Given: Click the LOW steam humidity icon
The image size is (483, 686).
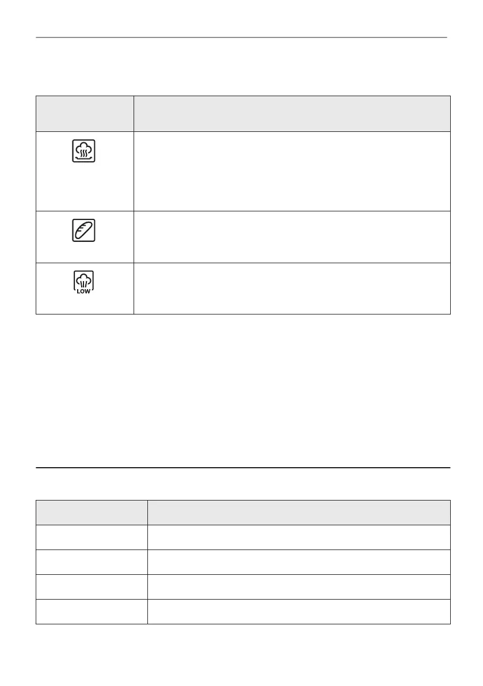Looking at the screenshot, I should [x=84, y=282].
